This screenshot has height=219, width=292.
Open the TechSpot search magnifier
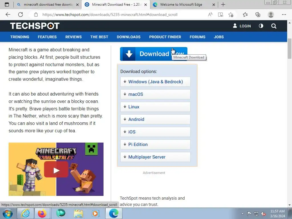coord(274,26)
